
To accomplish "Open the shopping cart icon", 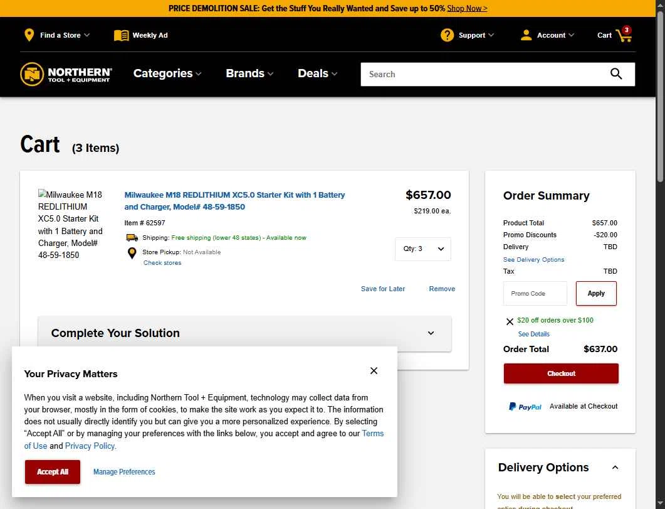I will tap(624, 35).
